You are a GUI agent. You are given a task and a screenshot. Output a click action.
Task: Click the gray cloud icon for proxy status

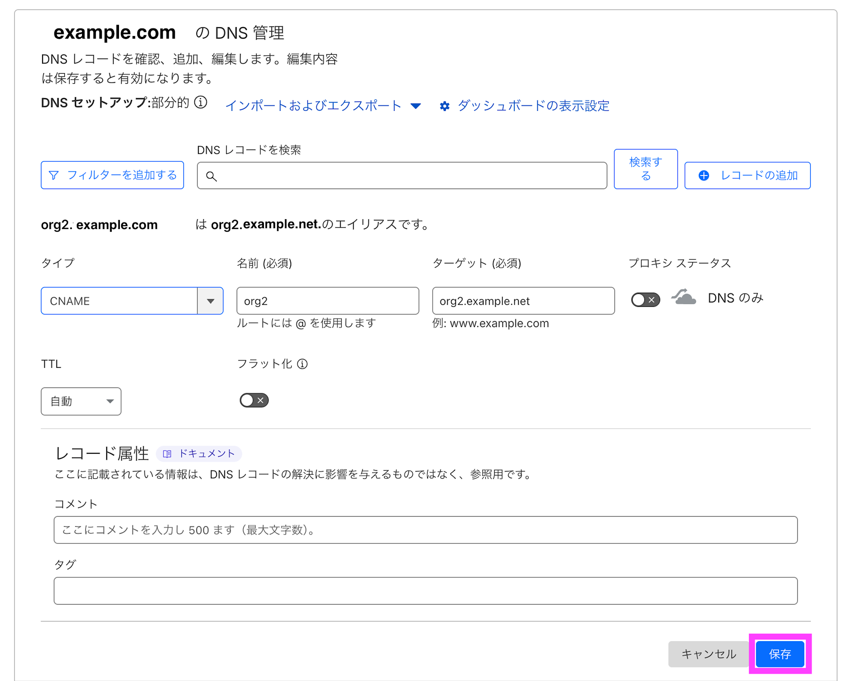click(x=684, y=298)
